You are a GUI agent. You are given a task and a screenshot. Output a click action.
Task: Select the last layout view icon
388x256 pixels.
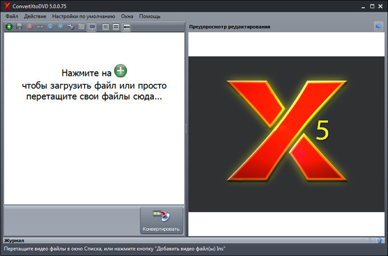point(127,27)
